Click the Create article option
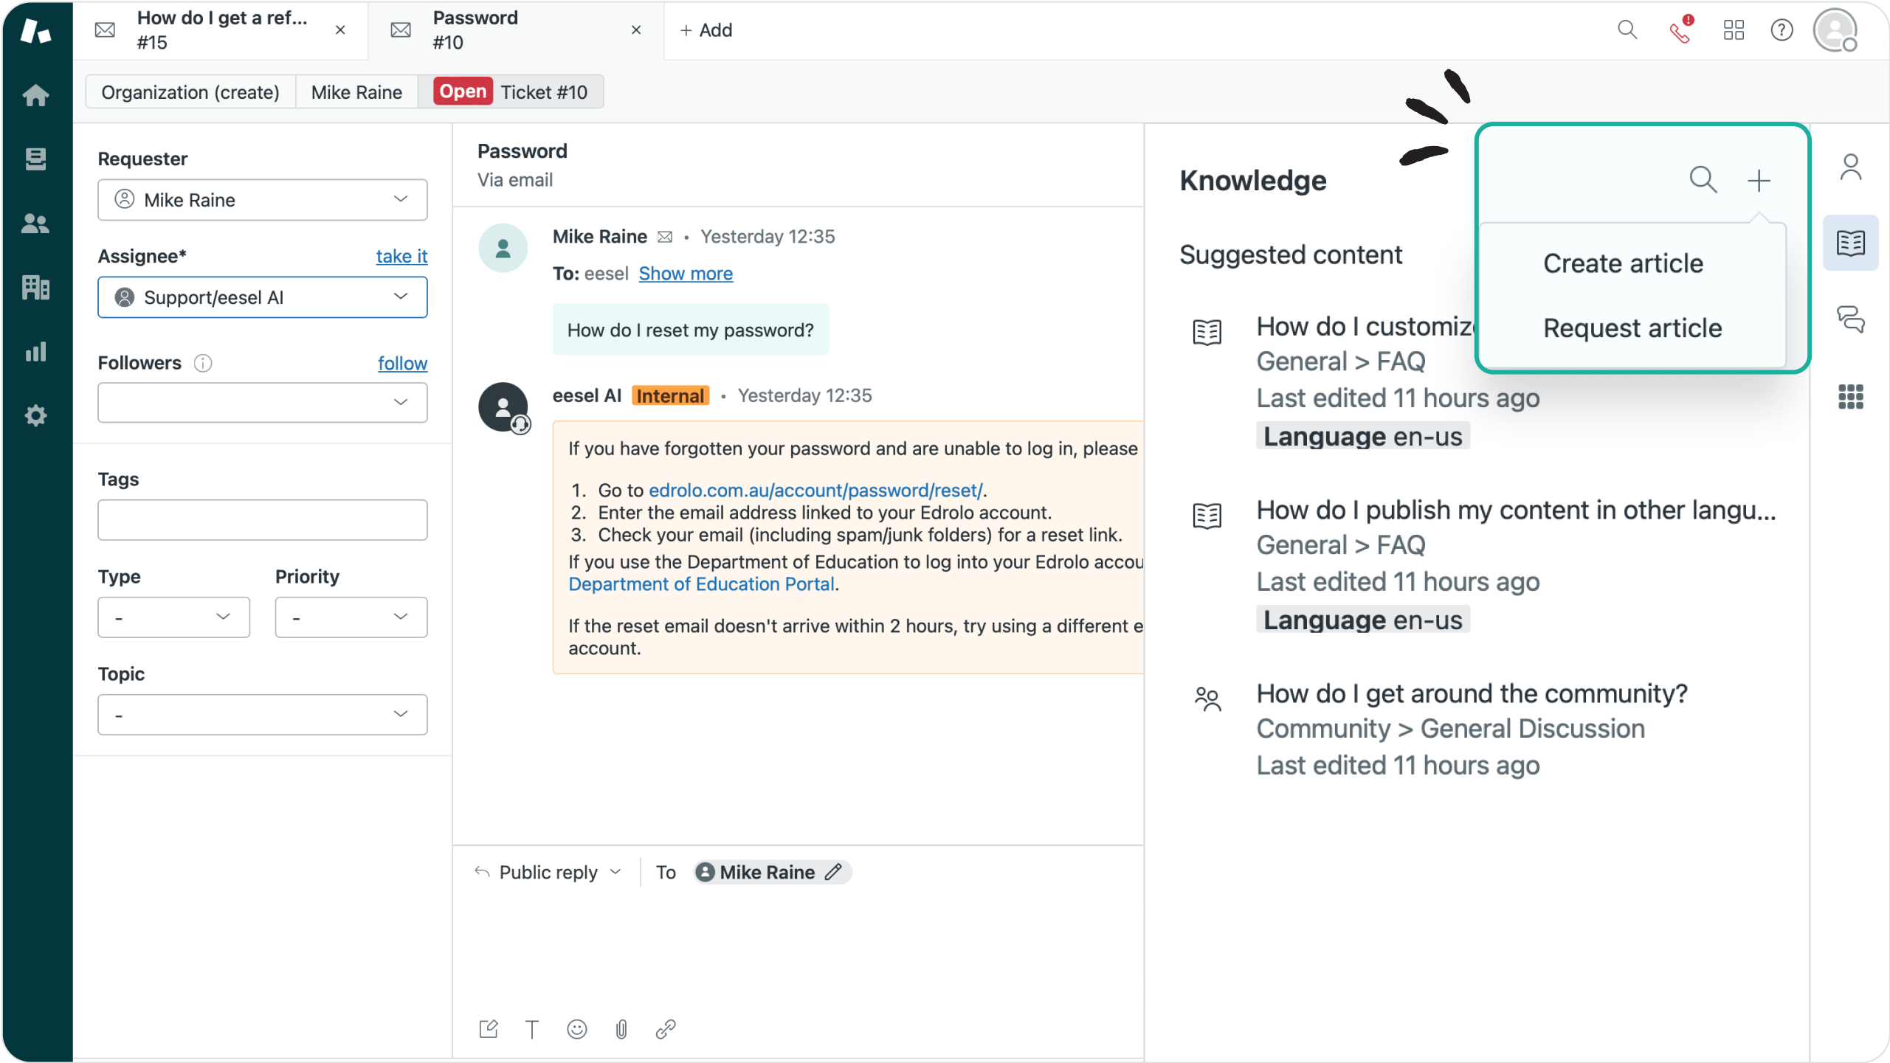Image resolution: width=1890 pixels, height=1063 pixels. (x=1623, y=262)
